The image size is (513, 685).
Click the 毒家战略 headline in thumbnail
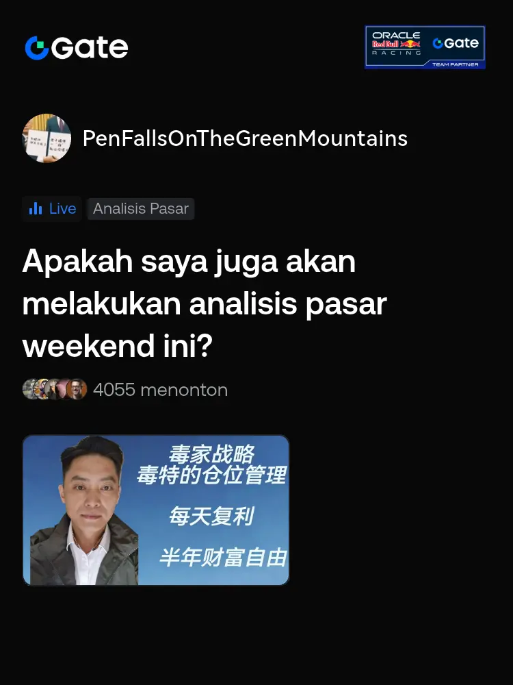pos(211,454)
